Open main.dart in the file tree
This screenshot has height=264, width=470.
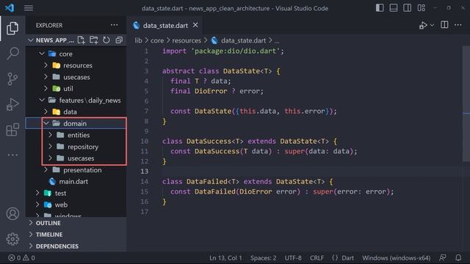73,181
